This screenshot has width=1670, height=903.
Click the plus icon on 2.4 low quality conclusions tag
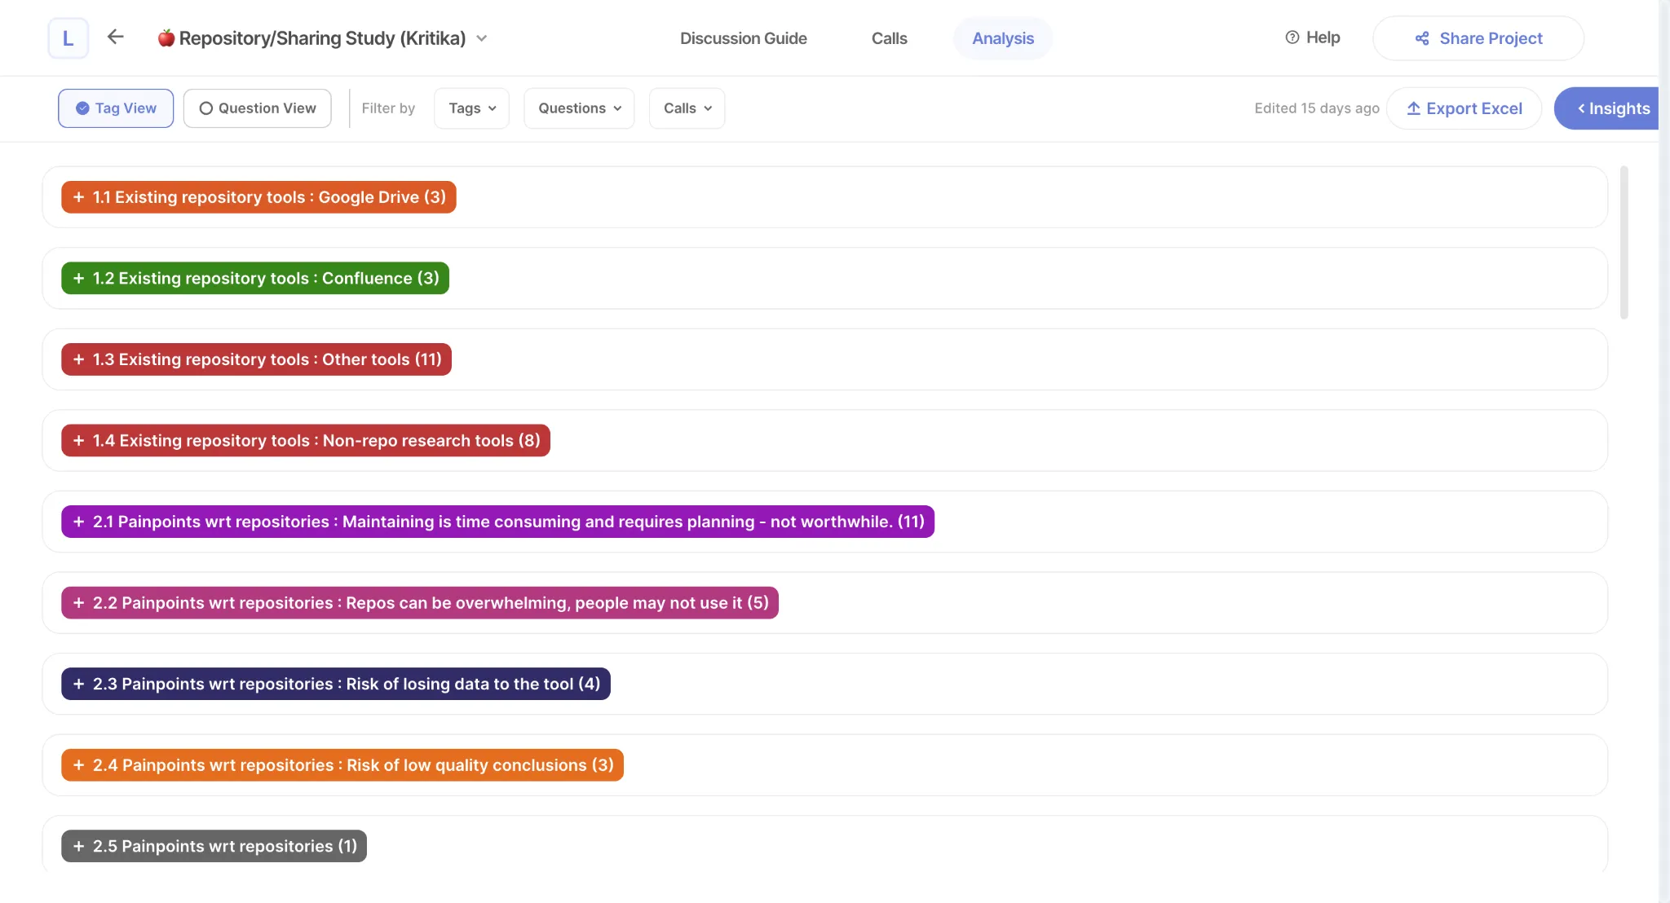point(79,765)
